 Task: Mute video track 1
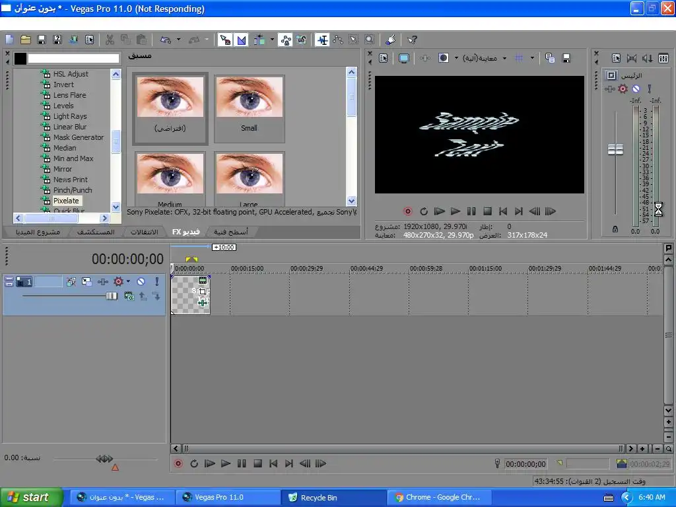click(141, 281)
